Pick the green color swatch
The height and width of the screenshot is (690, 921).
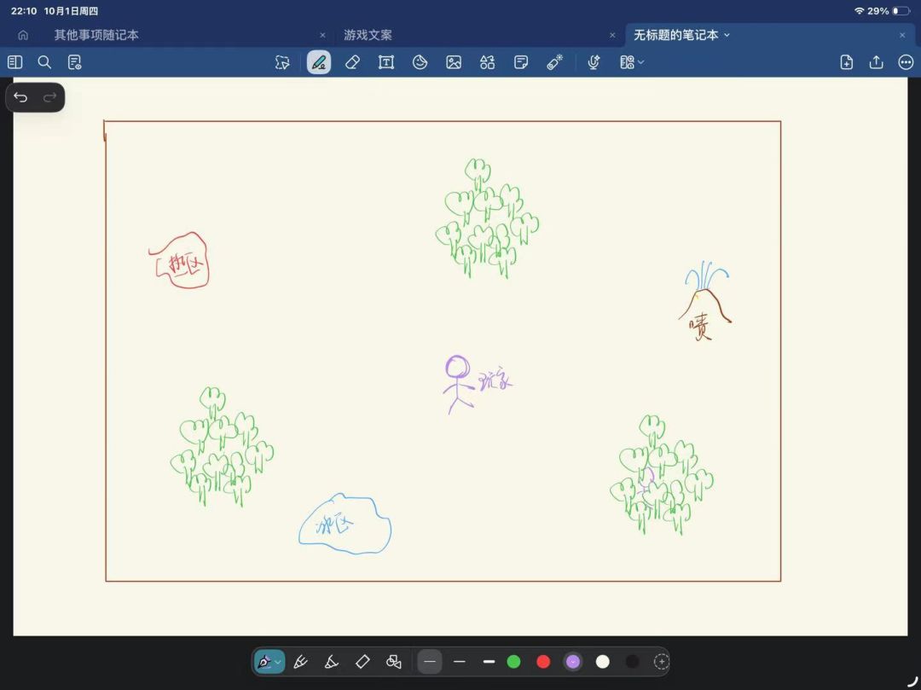point(513,662)
